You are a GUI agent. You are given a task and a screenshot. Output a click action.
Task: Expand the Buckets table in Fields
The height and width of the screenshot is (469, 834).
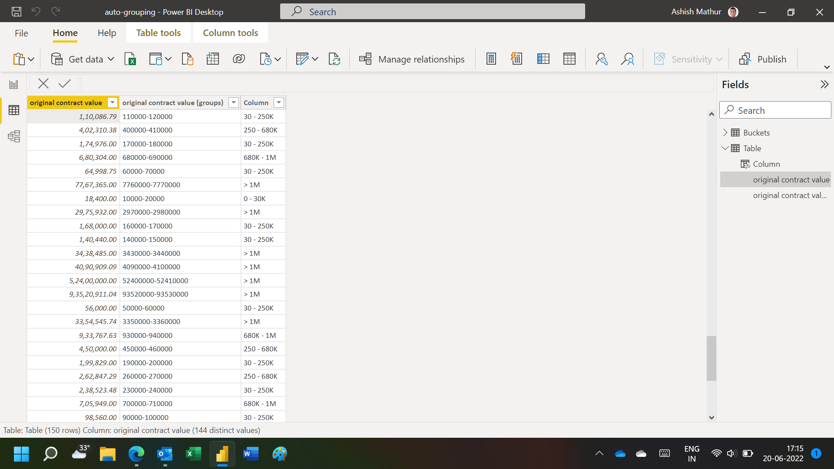725,132
